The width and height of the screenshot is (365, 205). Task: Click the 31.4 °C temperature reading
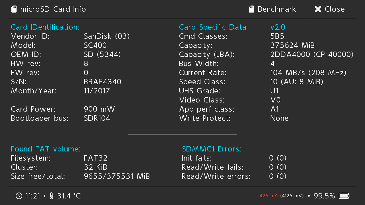(69, 196)
